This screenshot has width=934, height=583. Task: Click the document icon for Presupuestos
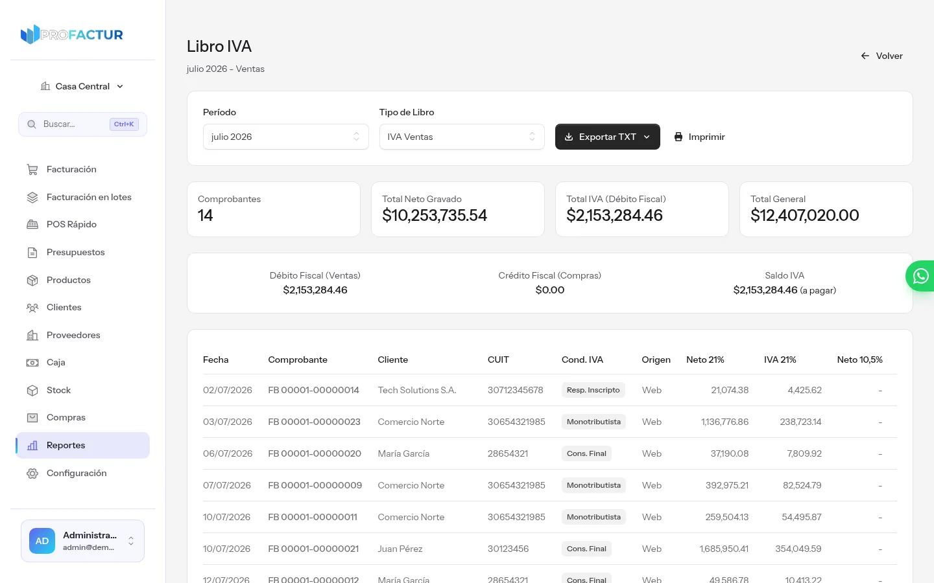coord(32,253)
